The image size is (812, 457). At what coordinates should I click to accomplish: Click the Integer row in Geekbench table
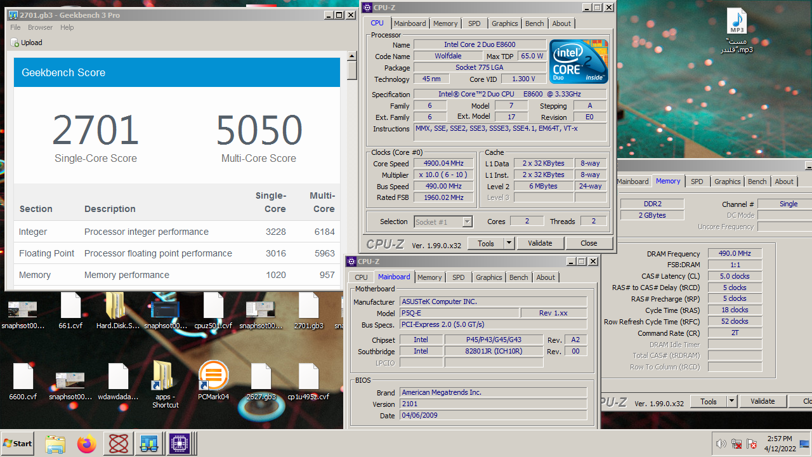coord(177,232)
